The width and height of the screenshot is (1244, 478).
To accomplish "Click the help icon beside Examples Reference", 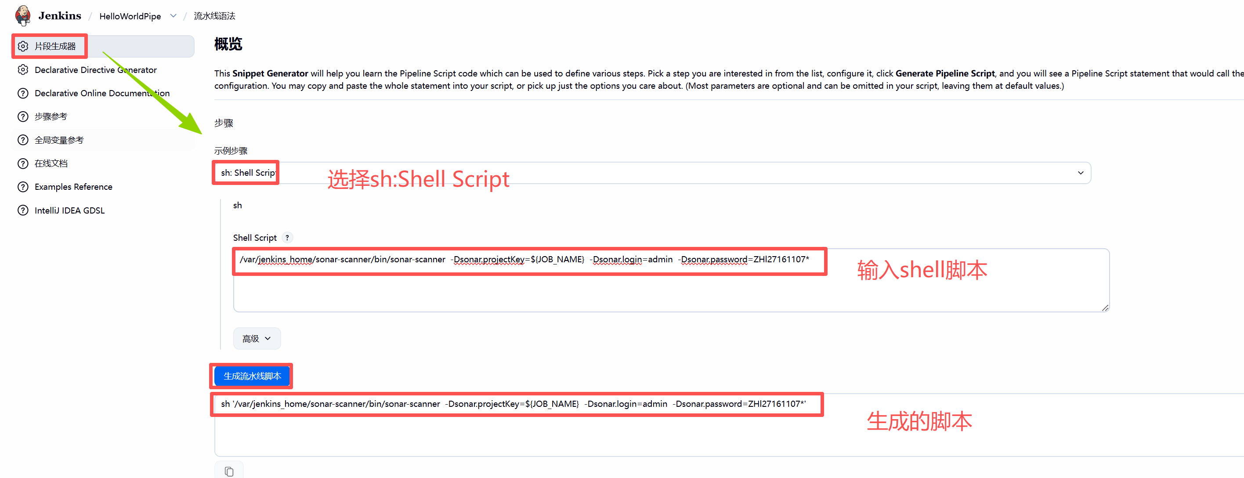I will [23, 187].
